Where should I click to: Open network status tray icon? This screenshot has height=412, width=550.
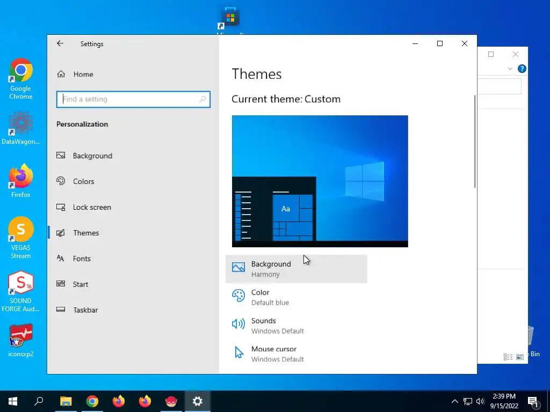coord(468,401)
